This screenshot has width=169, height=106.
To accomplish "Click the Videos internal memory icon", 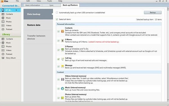I will coord(63,79).
